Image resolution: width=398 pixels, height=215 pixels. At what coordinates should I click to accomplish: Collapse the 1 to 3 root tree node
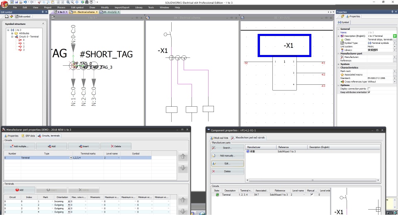click(8, 30)
